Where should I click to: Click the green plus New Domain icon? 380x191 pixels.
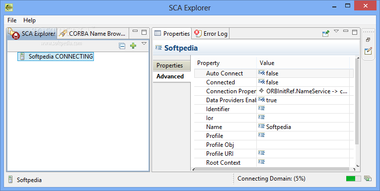pyautogui.click(x=133, y=46)
